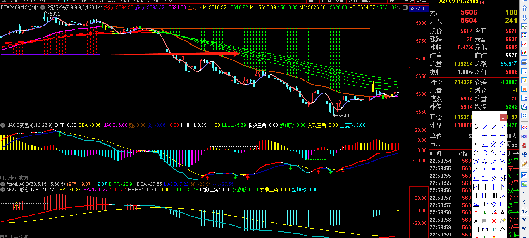Click the 总量 volume value 199294
The height and width of the screenshot is (238, 529).
[x=464, y=64]
